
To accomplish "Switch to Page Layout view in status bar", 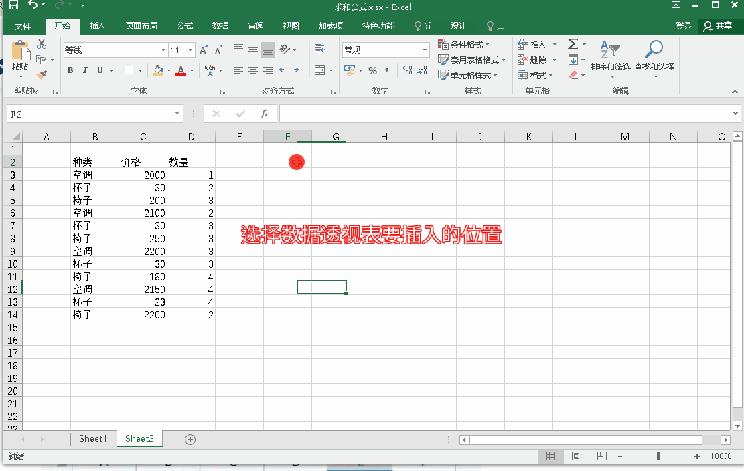I will [x=576, y=456].
